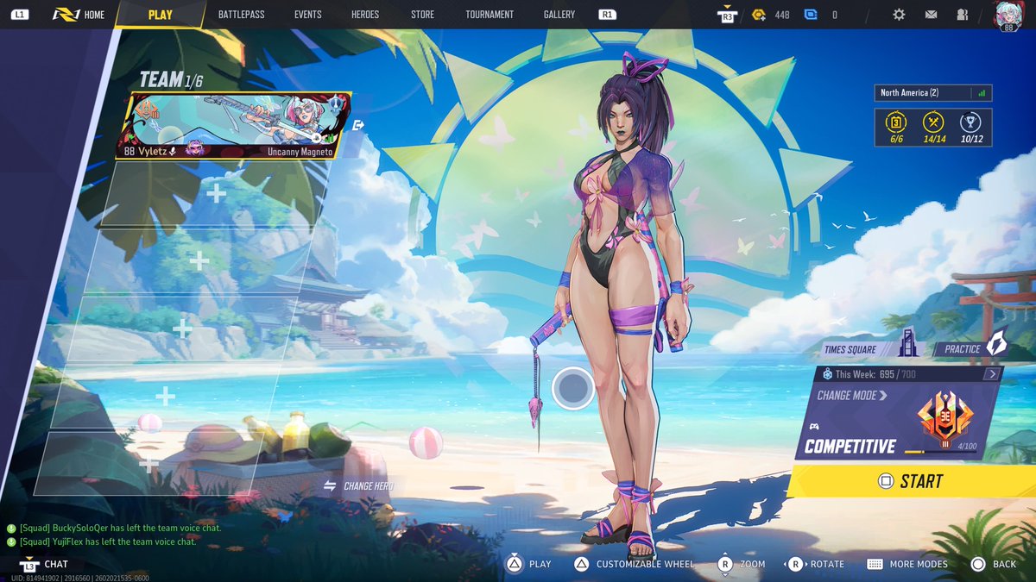The width and height of the screenshot is (1036, 582).
Task: Click the R1 bumper icon
Action: pyautogui.click(x=608, y=15)
